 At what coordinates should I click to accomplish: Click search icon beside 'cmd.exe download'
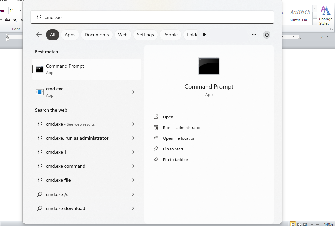click(40, 208)
